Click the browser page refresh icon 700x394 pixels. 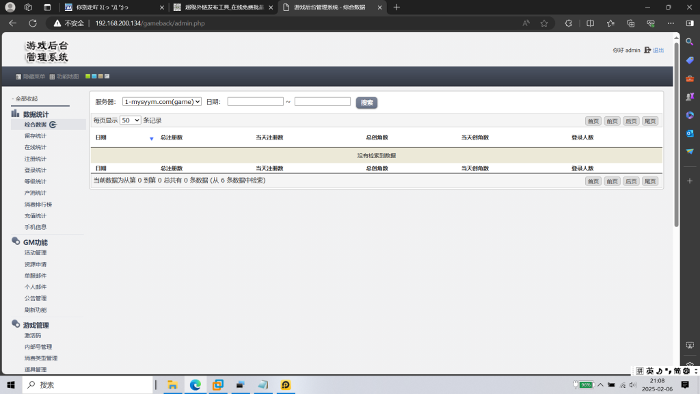(32, 23)
